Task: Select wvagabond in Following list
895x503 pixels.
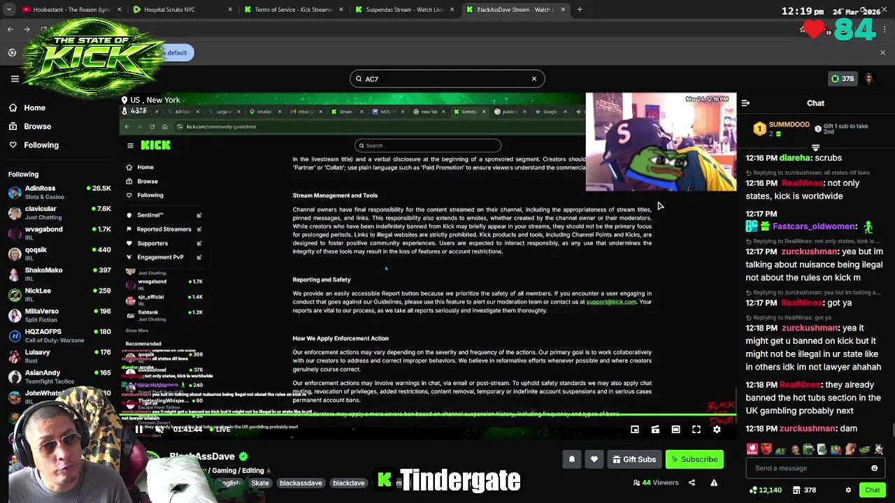Action: pos(59,233)
